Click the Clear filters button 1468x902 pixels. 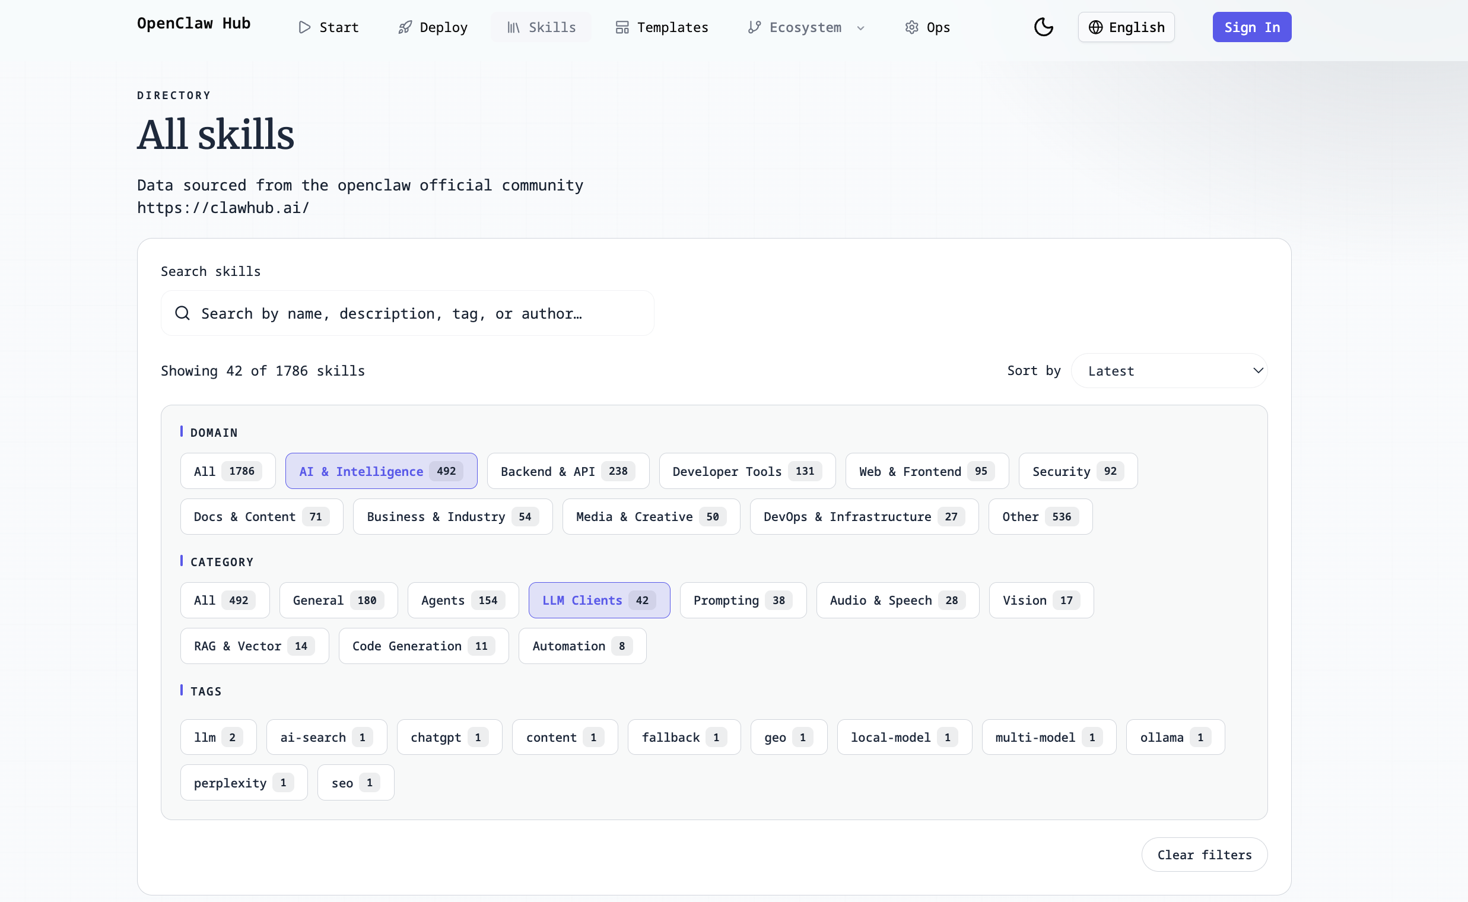click(1205, 855)
